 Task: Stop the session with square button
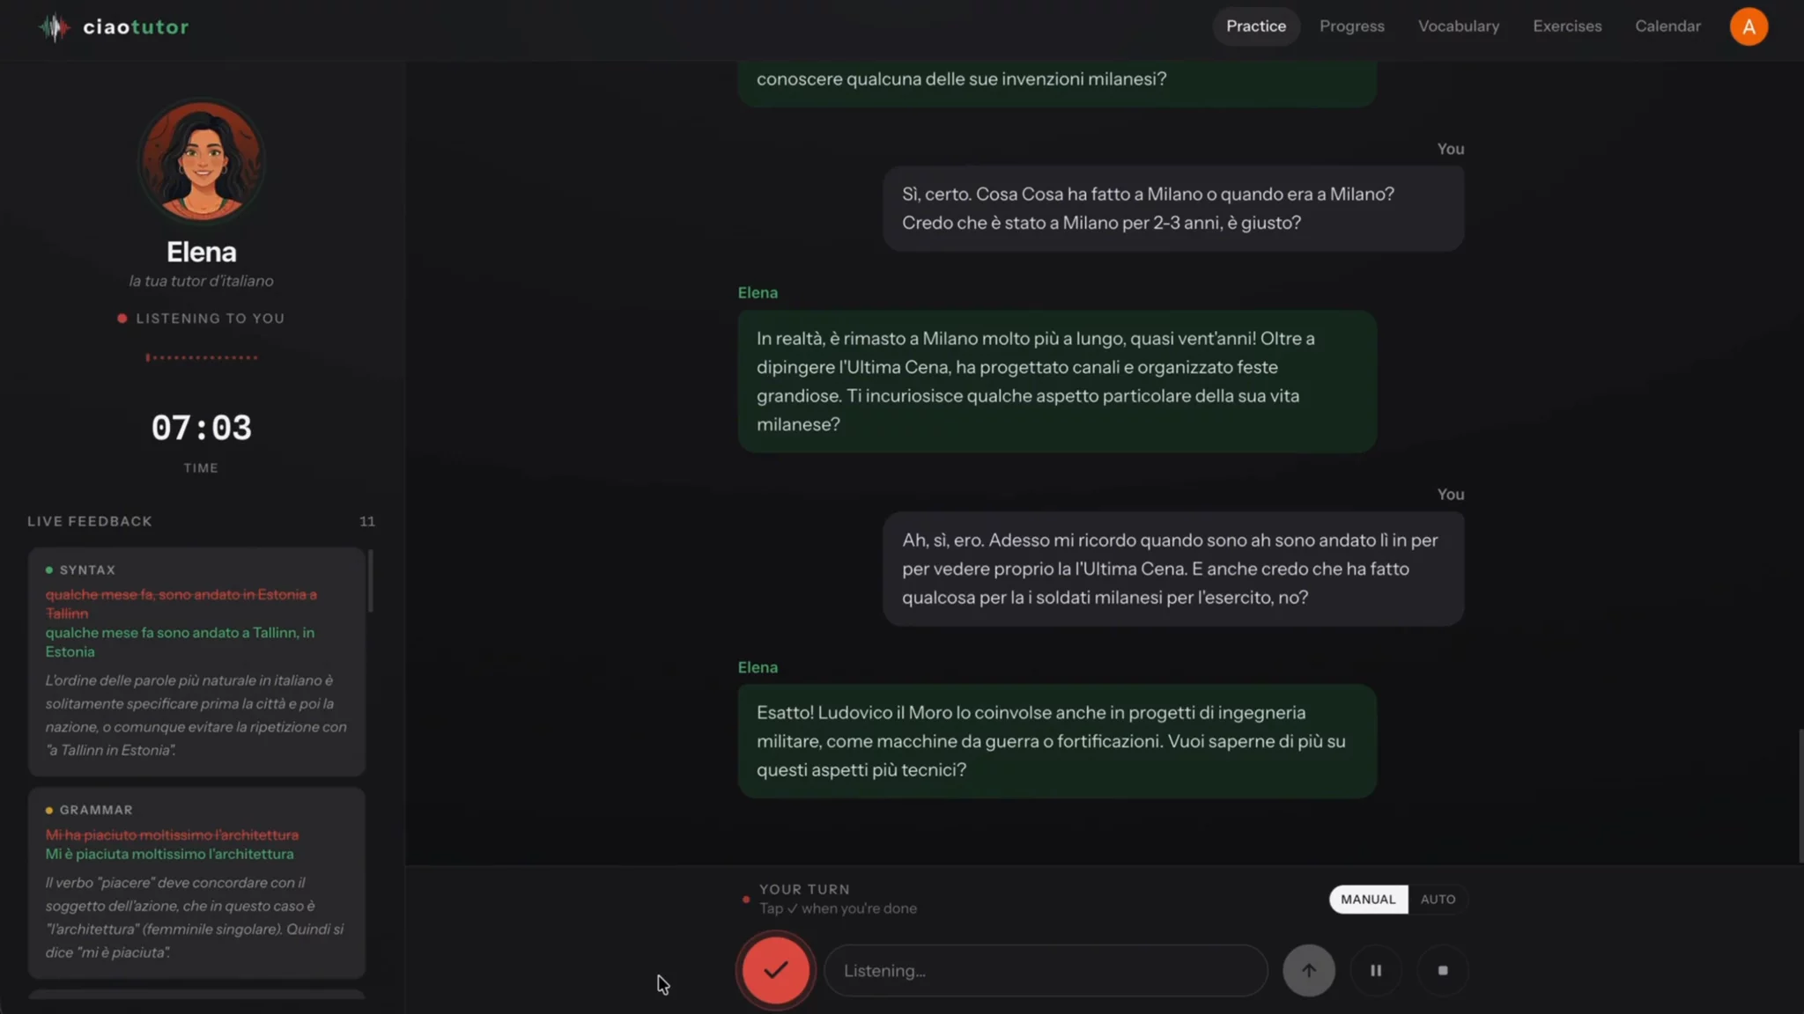(1442, 970)
